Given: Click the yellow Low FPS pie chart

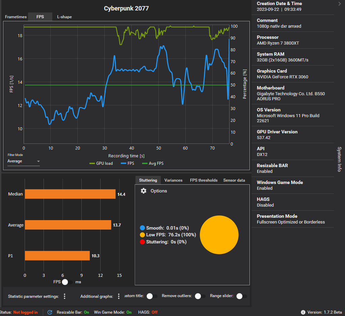Looking at the screenshot, I should 219,235.
